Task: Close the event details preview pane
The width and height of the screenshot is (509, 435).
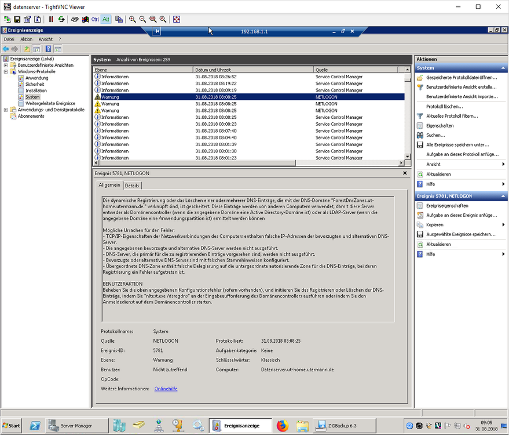Action: click(x=405, y=173)
